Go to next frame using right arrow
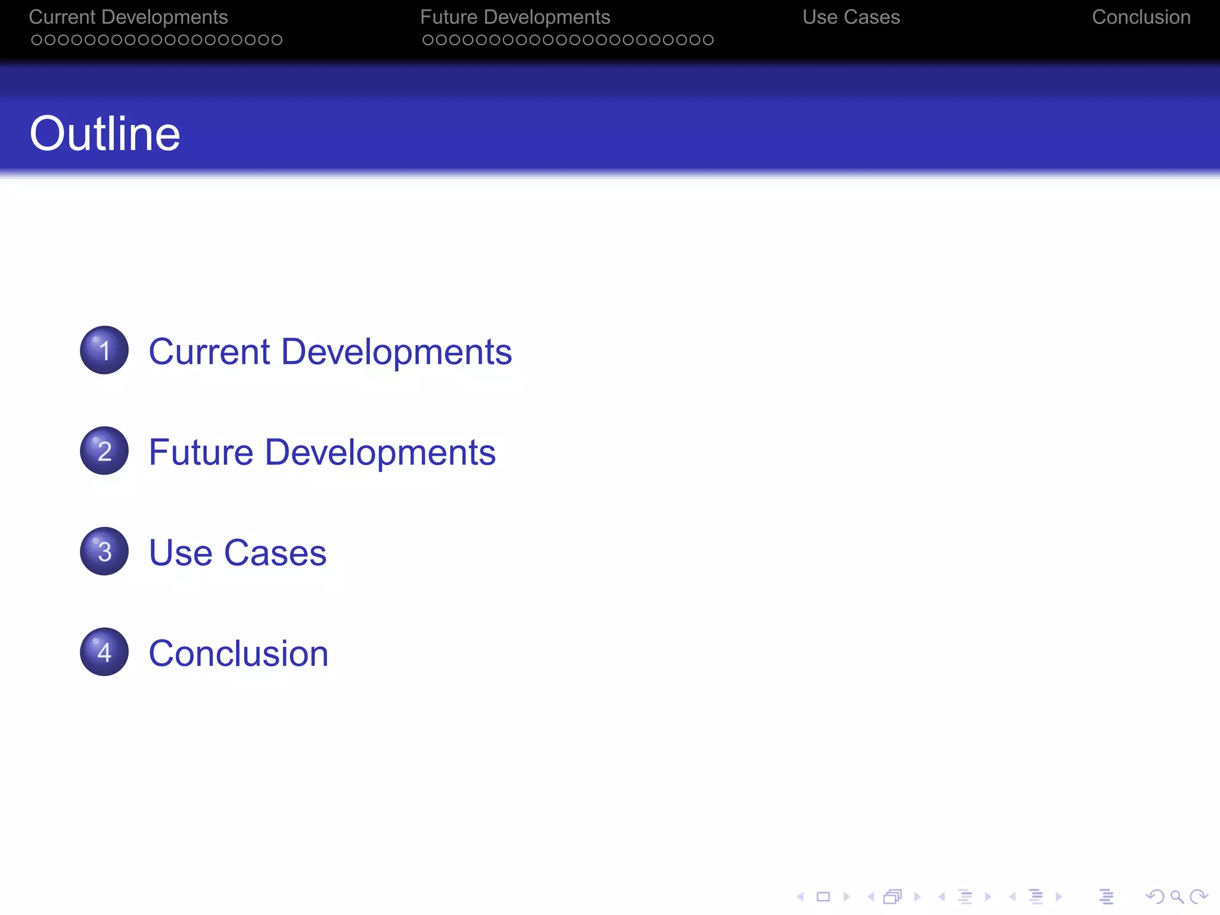Screen dimensions: 1220x915 [917, 897]
